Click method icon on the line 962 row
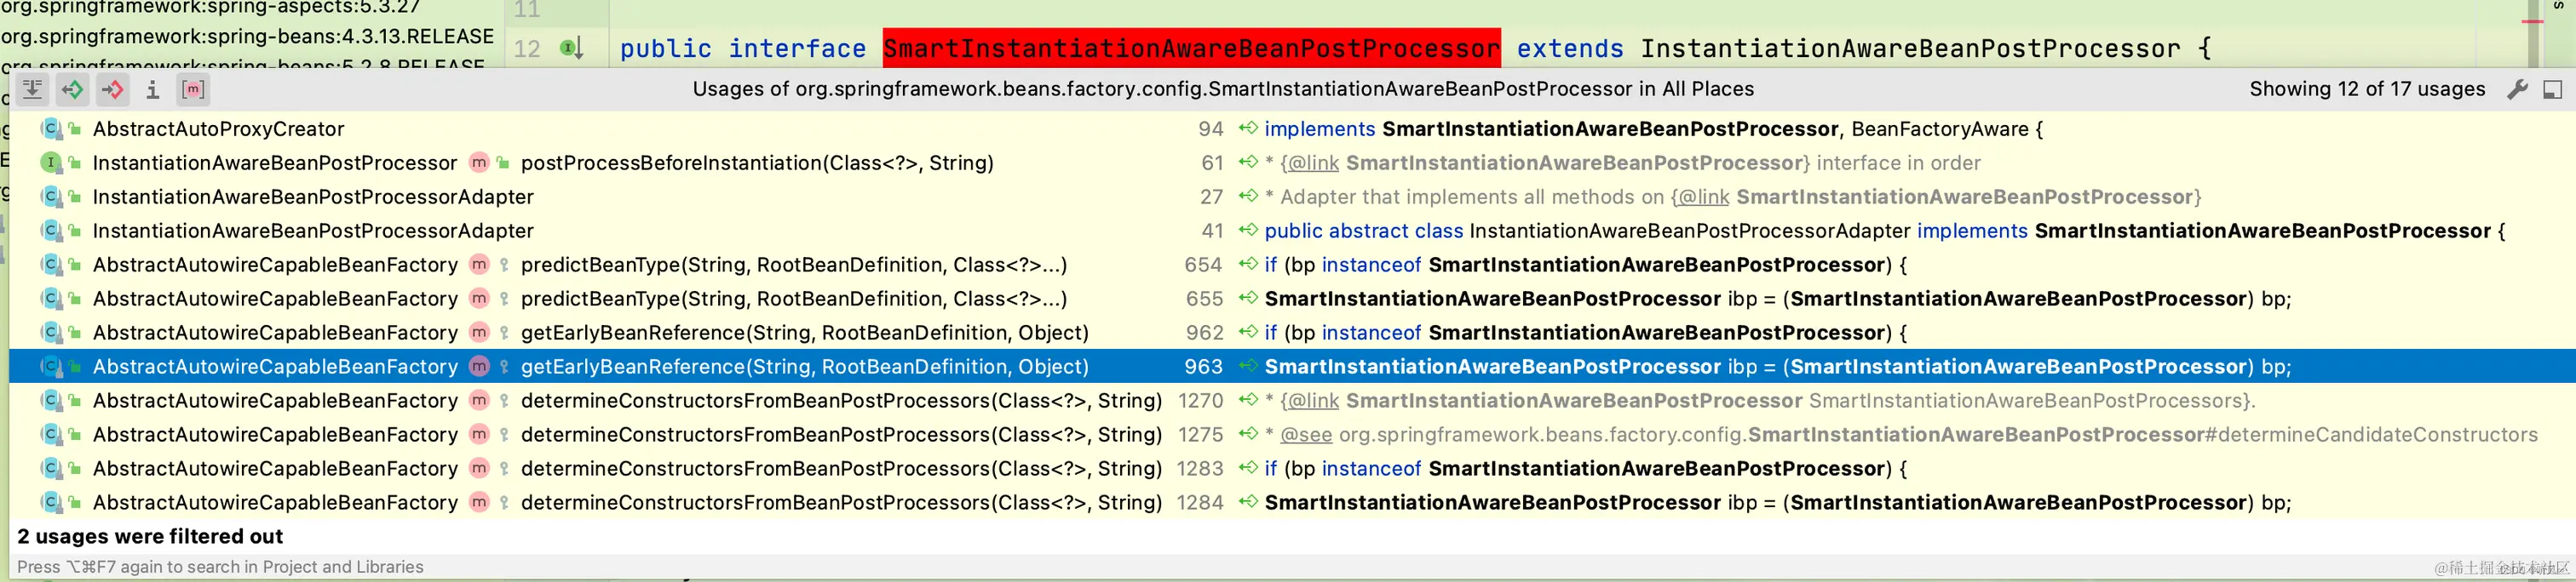2576x582 pixels. click(x=479, y=333)
